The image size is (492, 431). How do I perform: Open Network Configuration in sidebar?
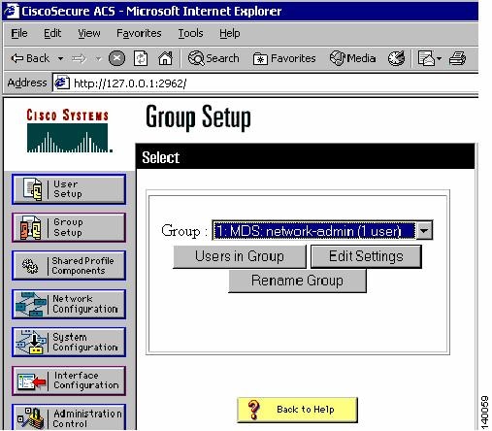69,304
